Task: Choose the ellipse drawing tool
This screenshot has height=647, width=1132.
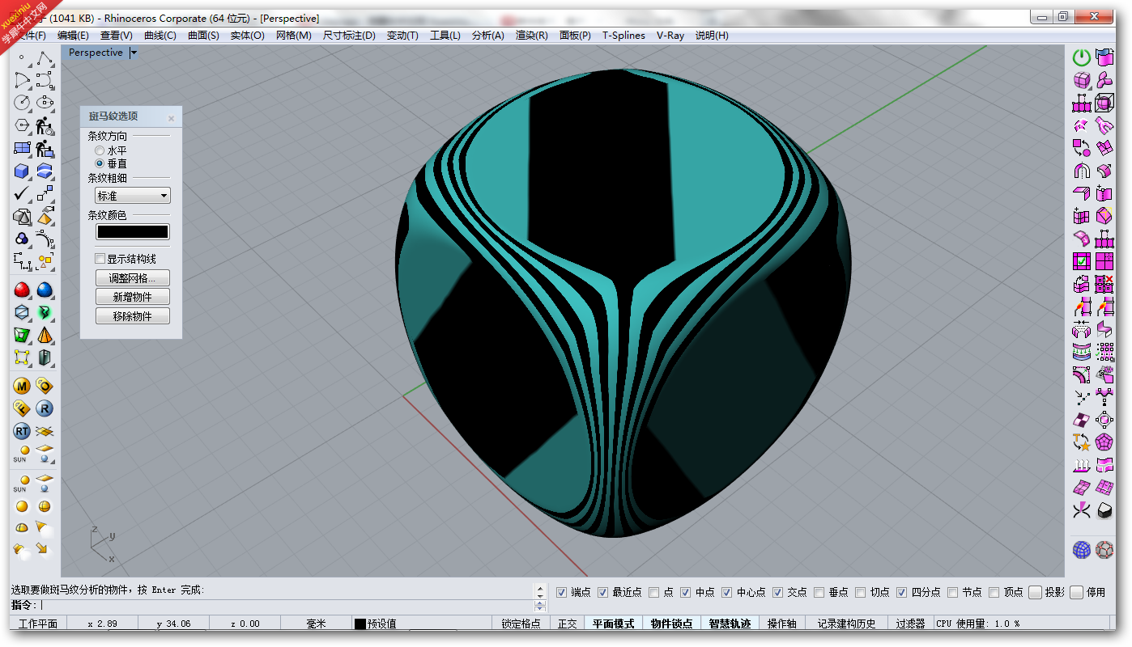Action: 45,103
